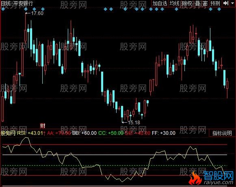Screen dimensions: 236x187
Task: Click the diamond info marker above the 17.60 candle
Action: (26, 9)
